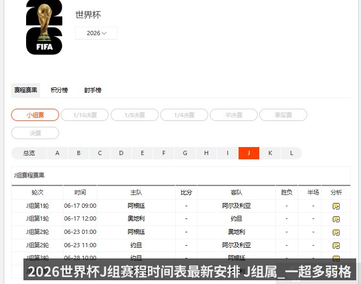This screenshot has width=361, height=284.
Task: Click away team 约旦 in 06-17 12:00 row
Action: (x=236, y=218)
